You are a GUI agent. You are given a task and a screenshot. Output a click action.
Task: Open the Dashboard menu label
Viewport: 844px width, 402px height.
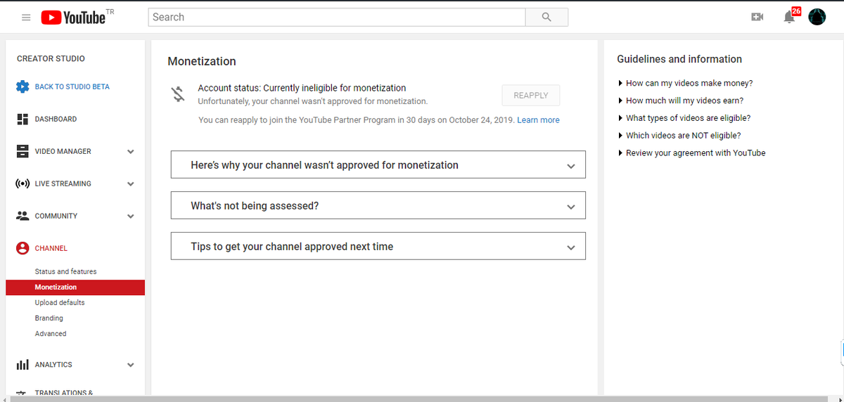pyautogui.click(x=56, y=119)
